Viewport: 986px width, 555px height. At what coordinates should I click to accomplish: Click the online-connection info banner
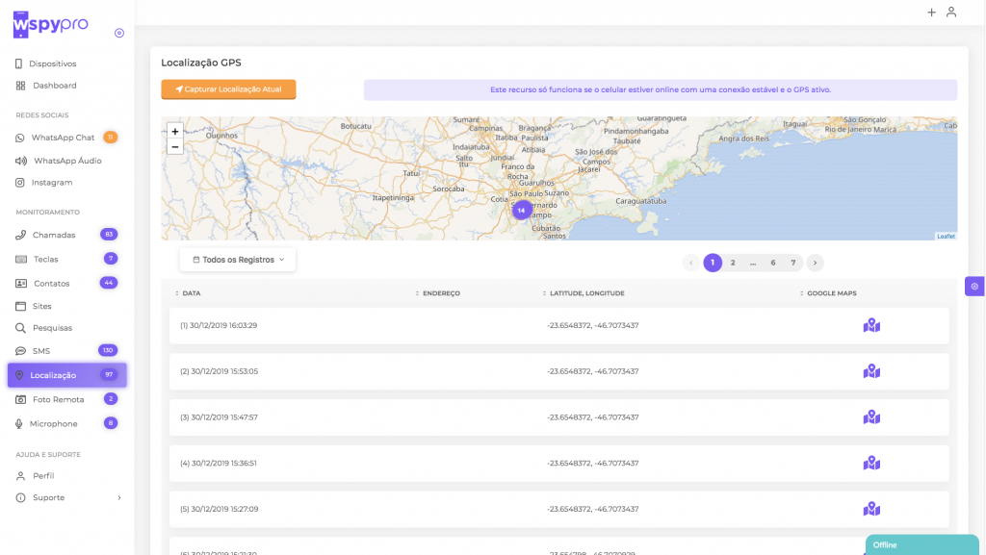coord(661,89)
